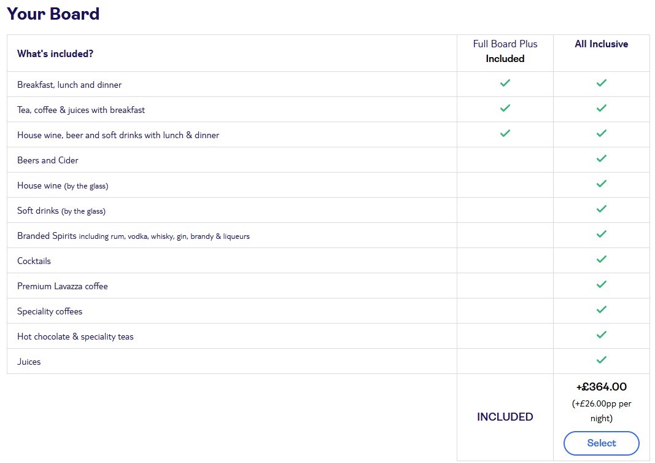Click All Inclusive checkmark for Soft drinks row

[x=602, y=209]
